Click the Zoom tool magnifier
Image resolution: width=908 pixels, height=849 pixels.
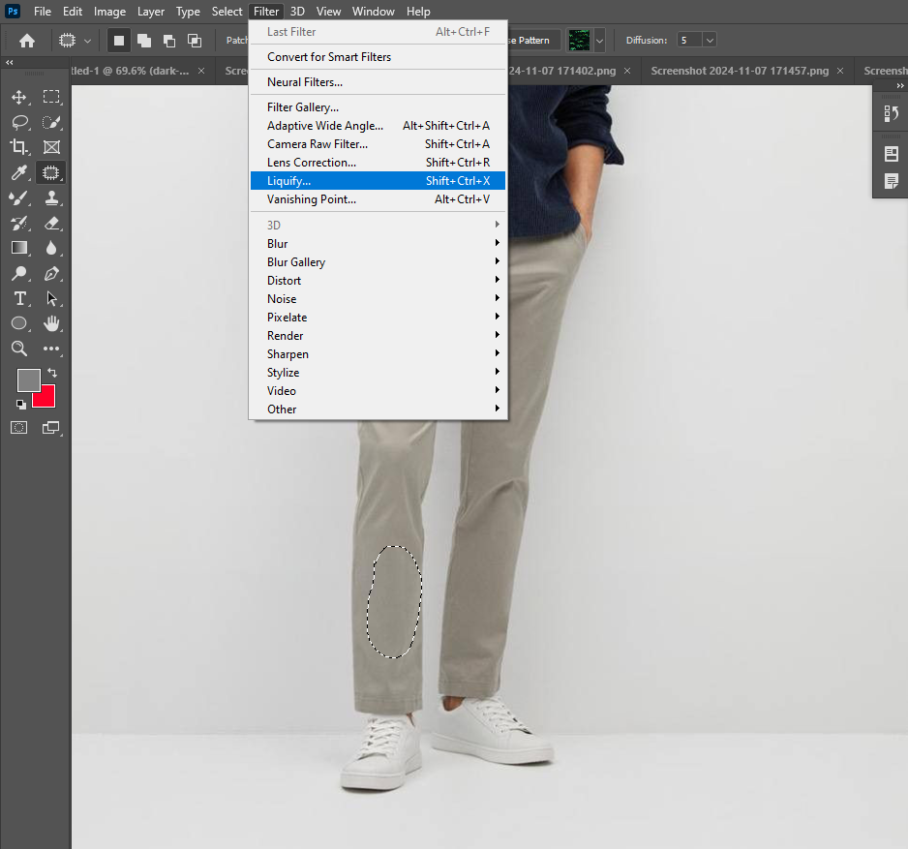coord(19,349)
